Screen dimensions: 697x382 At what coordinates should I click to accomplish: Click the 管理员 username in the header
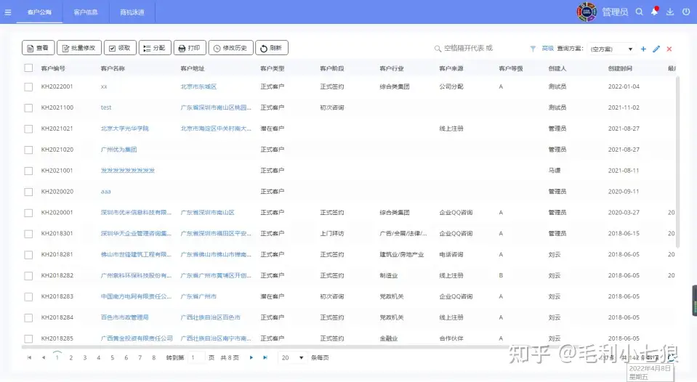pyautogui.click(x=615, y=12)
